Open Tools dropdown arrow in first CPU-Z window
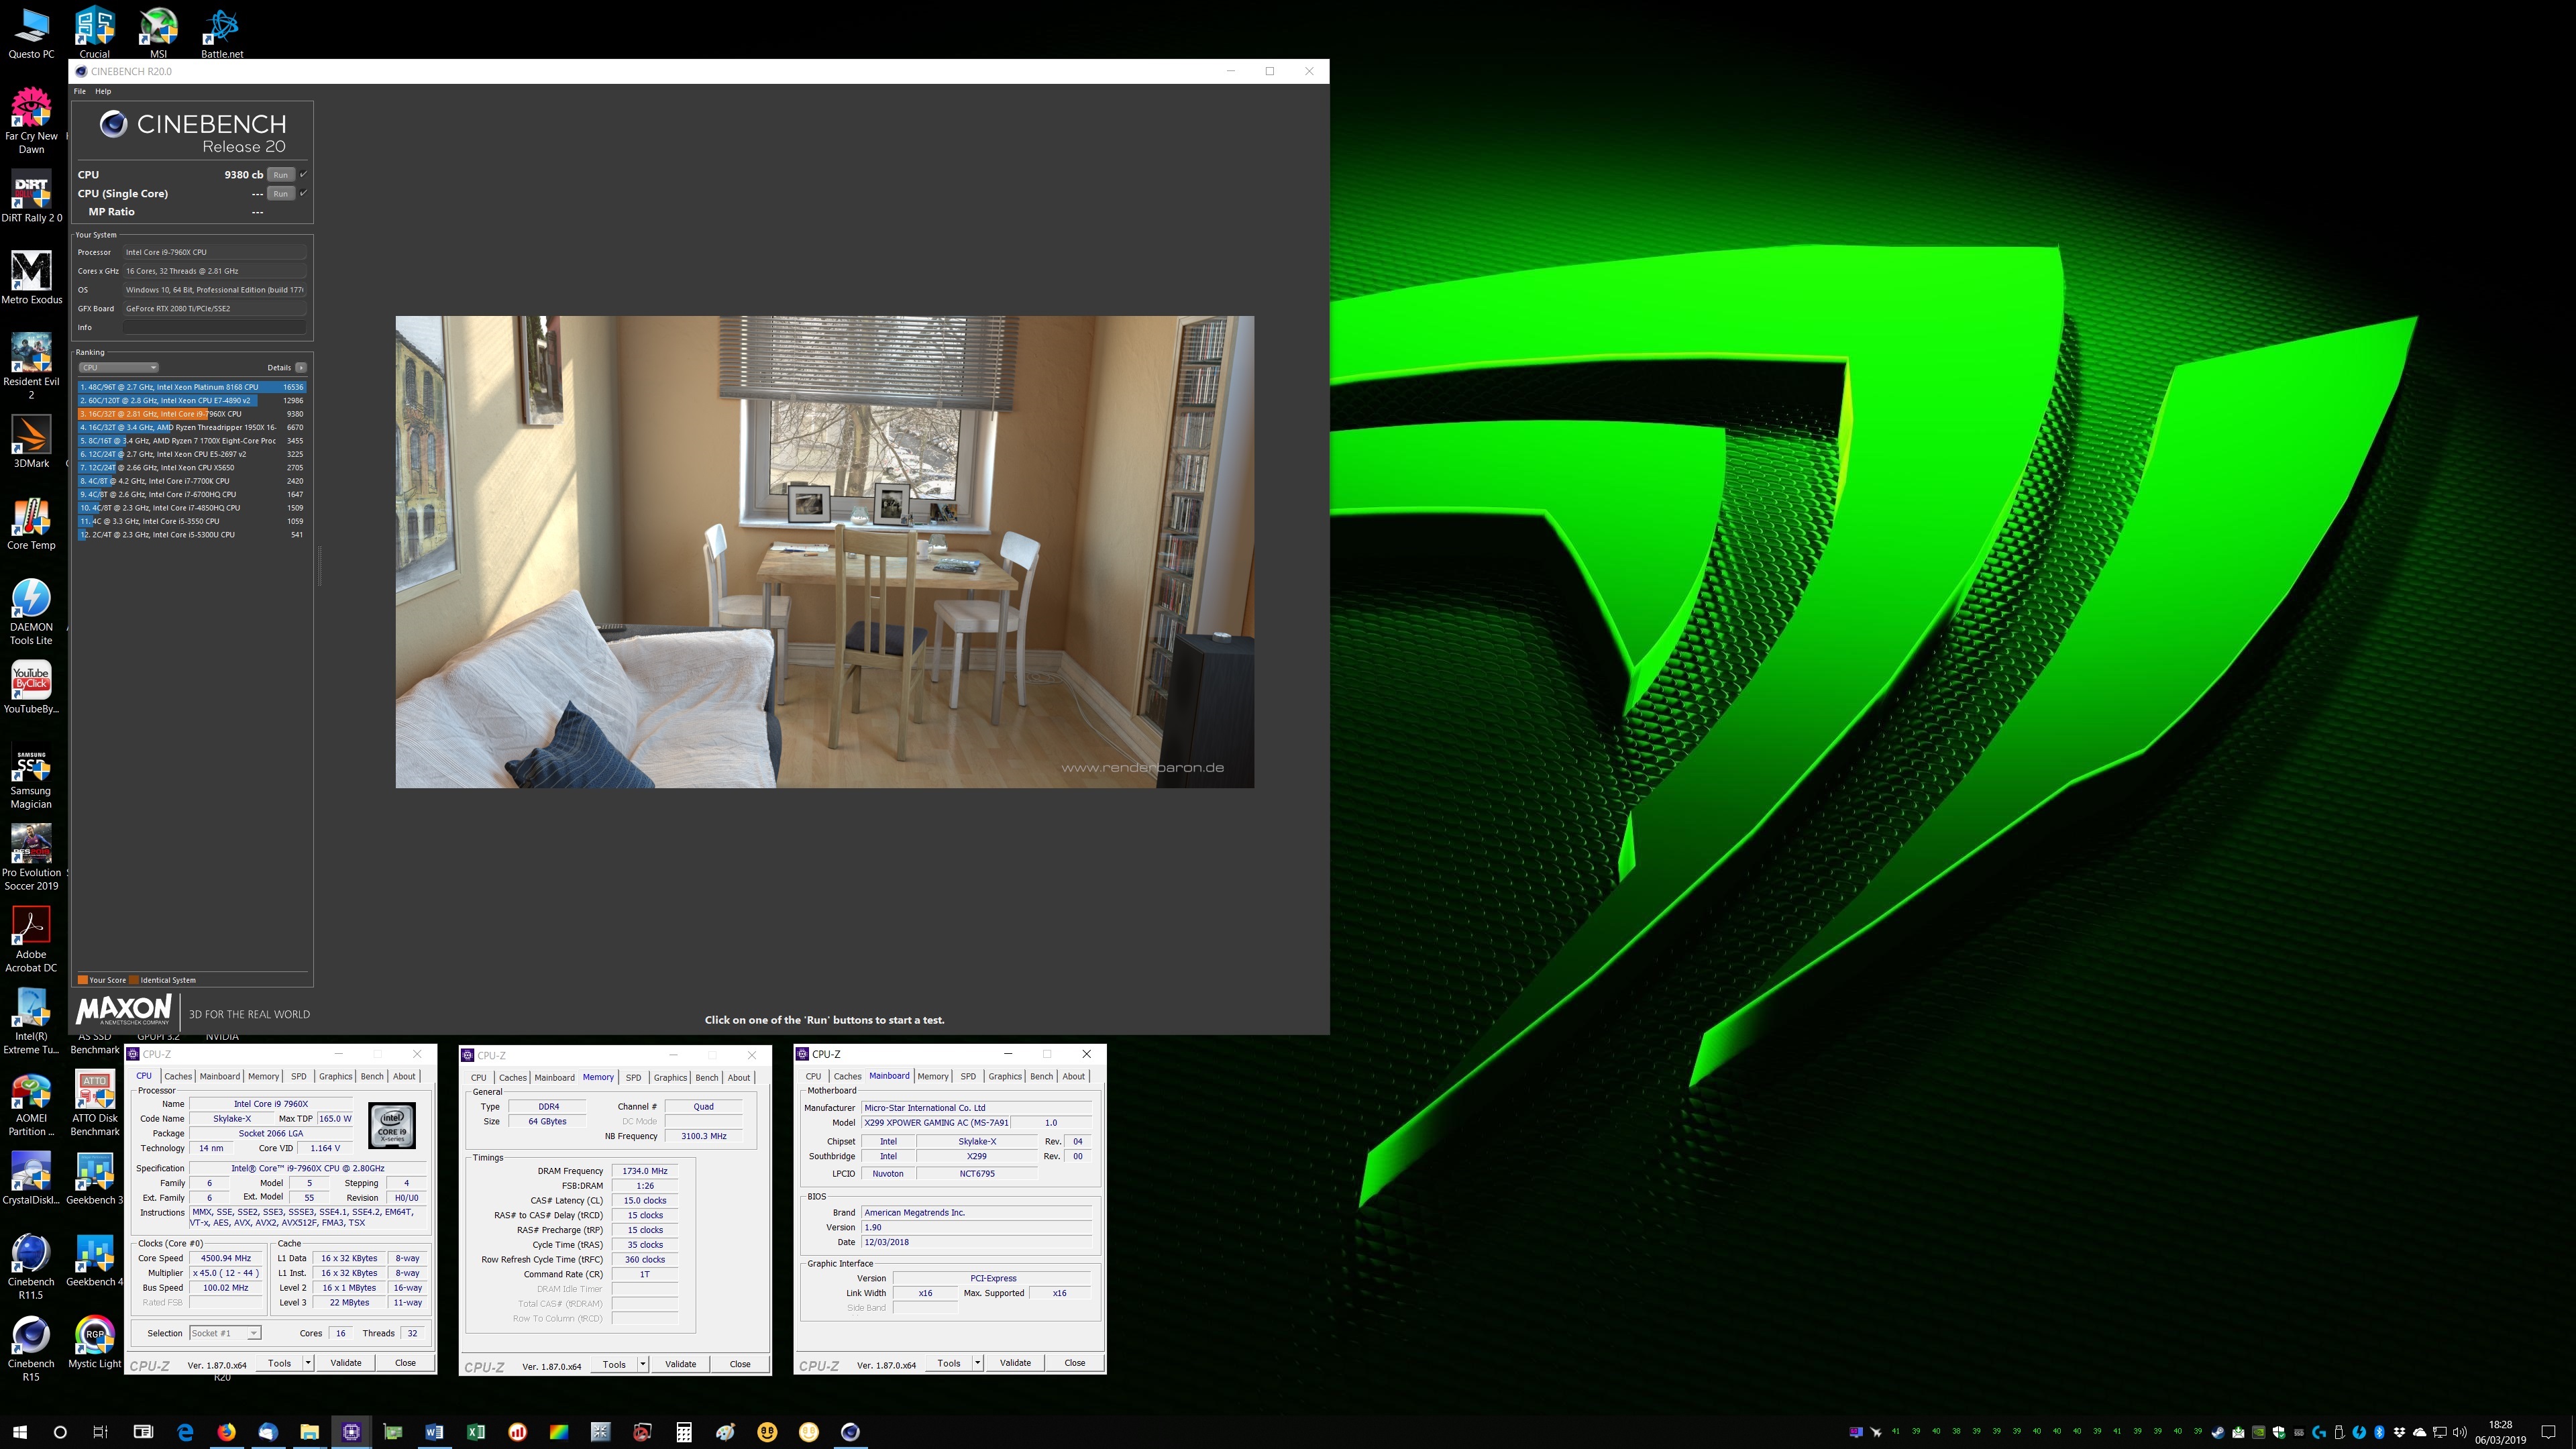The width and height of the screenshot is (2576, 1449). coord(308,1363)
